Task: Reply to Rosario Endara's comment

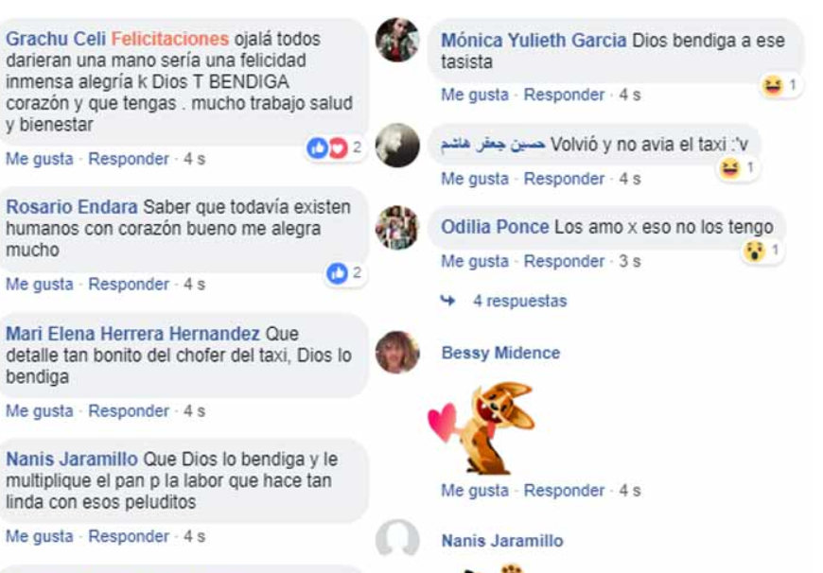Action: [x=129, y=285]
